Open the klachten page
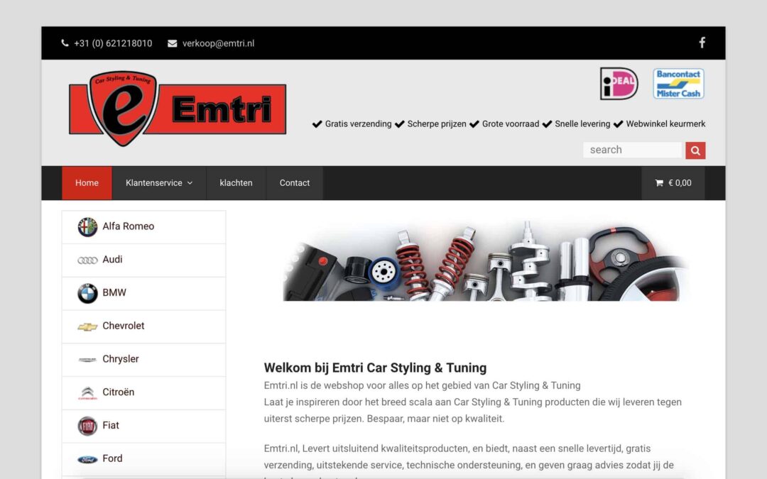Screen dimensions: 767x479 (x=236, y=183)
